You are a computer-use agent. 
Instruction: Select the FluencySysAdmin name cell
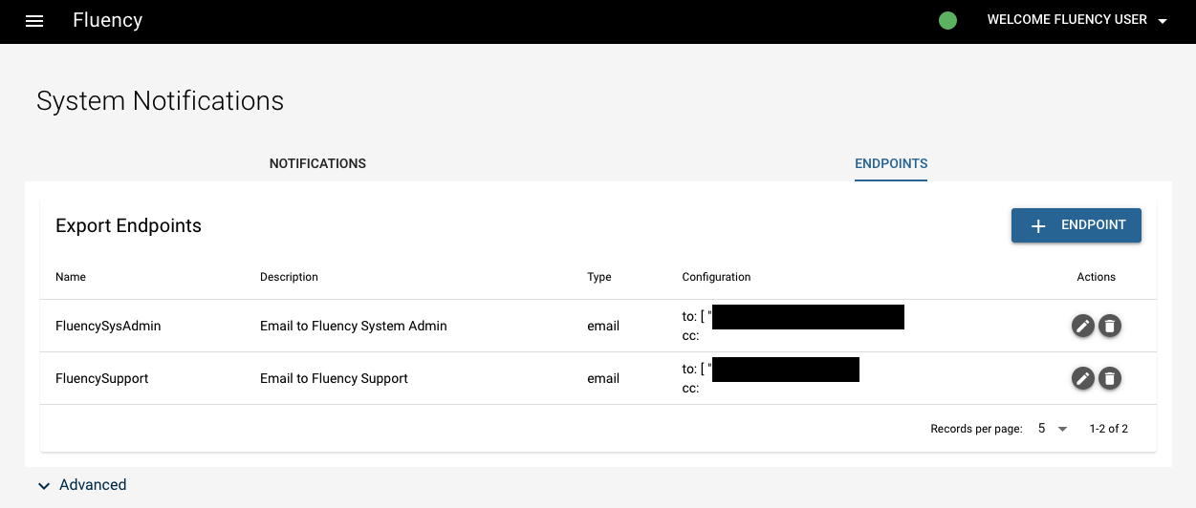point(108,327)
